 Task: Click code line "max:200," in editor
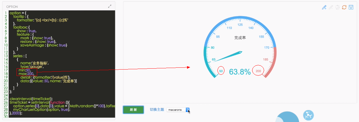pos(27,74)
